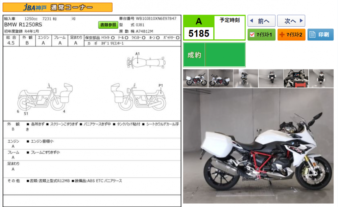This screenshot has height=207, width=338.
Task: Go to previous listing with 前へ
Action: tap(261, 21)
